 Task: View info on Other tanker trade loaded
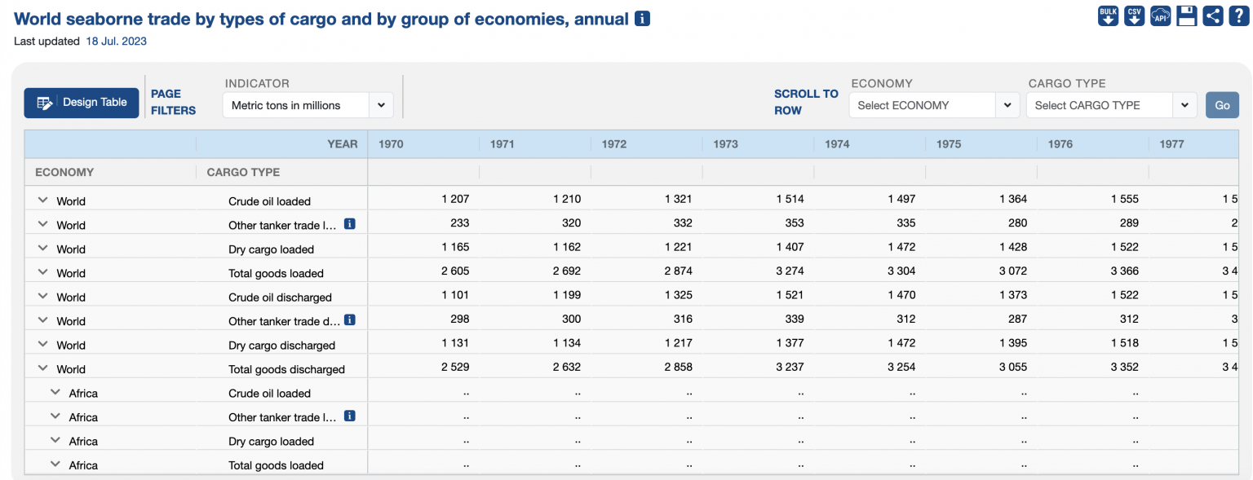[349, 222]
